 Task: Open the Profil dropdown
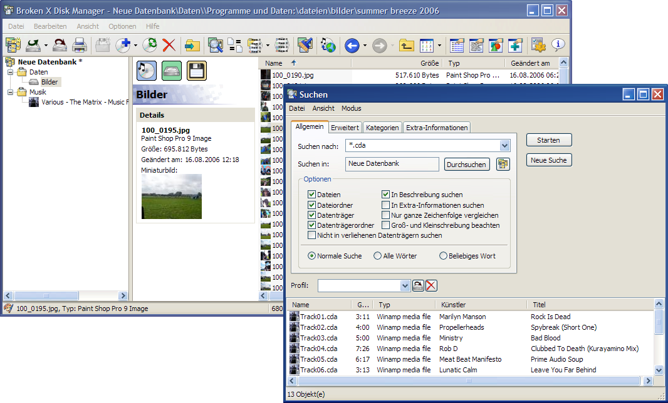[x=405, y=285]
